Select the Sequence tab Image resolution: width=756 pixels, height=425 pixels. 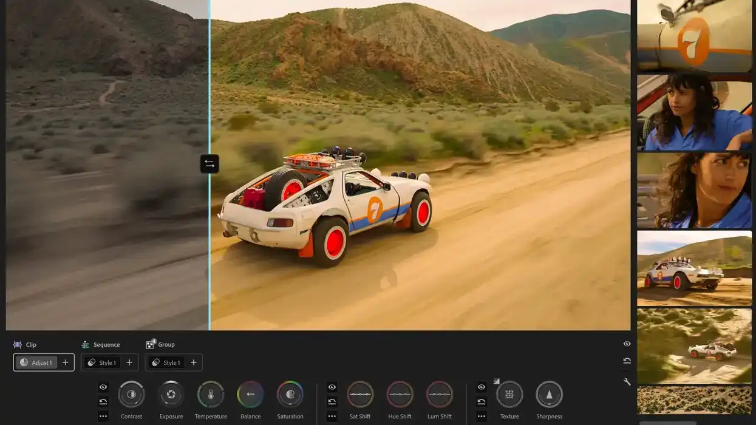pyautogui.click(x=101, y=344)
